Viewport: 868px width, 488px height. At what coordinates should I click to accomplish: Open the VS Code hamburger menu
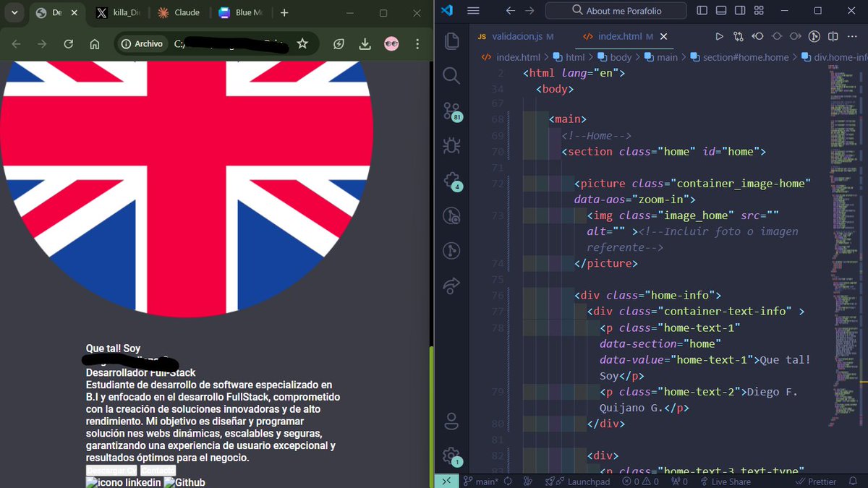(x=474, y=11)
